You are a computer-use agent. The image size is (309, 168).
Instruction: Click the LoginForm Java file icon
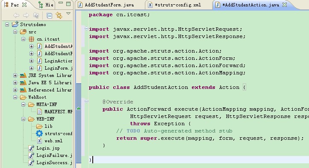pos(39,68)
